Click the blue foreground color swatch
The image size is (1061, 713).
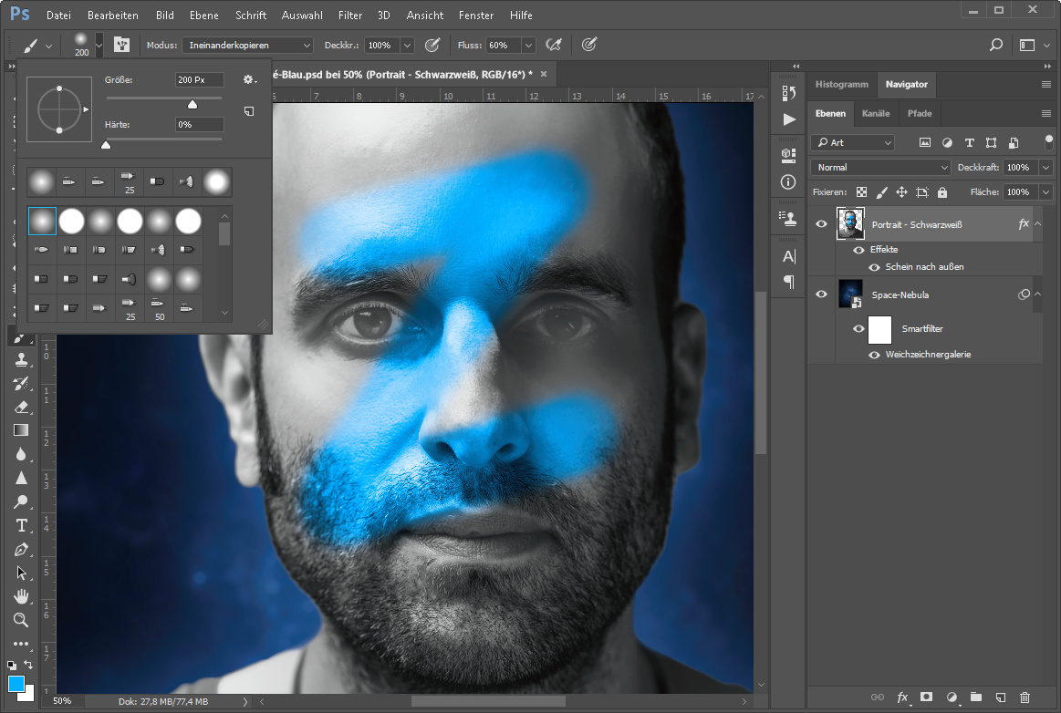(x=16, y=684)
